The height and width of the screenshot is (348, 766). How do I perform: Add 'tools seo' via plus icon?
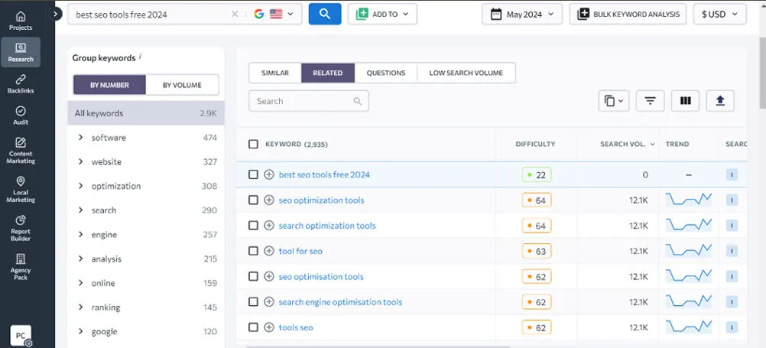tap(268, 327)
